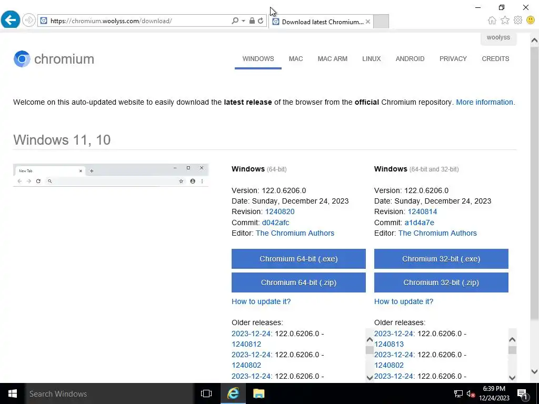Click the chromium logo
Screen dimensions: 539x404
tap(54, 59)
